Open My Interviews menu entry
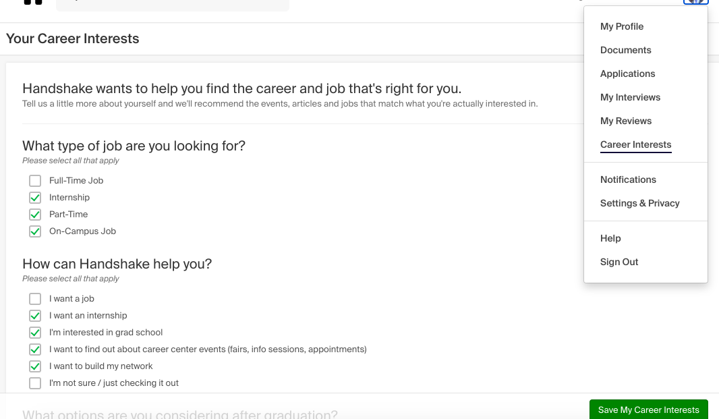The width and height of the screenshot is (719, 419). pos(630,97)
